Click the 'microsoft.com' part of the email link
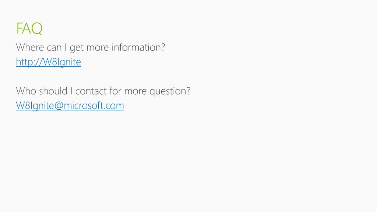This screenshot has width=377, height=212. [x=94, y=106]
